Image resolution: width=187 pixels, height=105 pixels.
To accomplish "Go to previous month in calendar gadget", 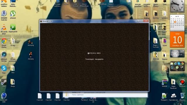I will (172, 16).
